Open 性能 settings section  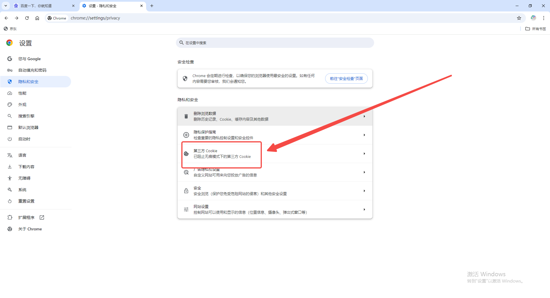pyautogui.click(x=36, y=93)
